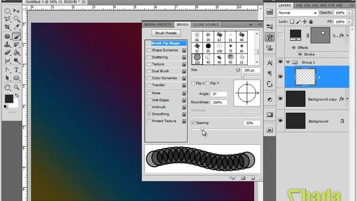Select the Healing Brush tool
Viewport: 357px width, 201px height.
[7, 36]
